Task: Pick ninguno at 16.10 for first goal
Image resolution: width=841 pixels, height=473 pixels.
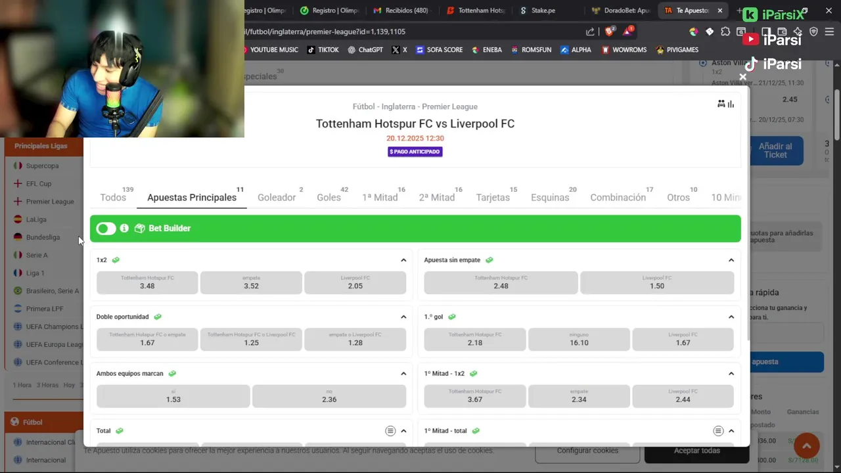Action: click(x=579, y=339)
